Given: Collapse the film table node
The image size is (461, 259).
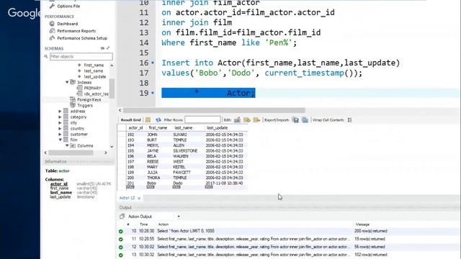Looking at the screenshot, I should coord(60,140).
